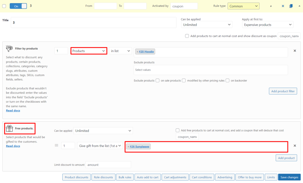
Task: Click the product filter quantity field
Action: pyautogui.click(x=61, y=51)
